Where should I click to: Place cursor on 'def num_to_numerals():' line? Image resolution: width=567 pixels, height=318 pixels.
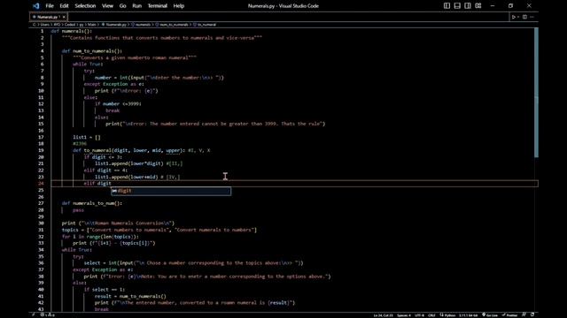92,51
